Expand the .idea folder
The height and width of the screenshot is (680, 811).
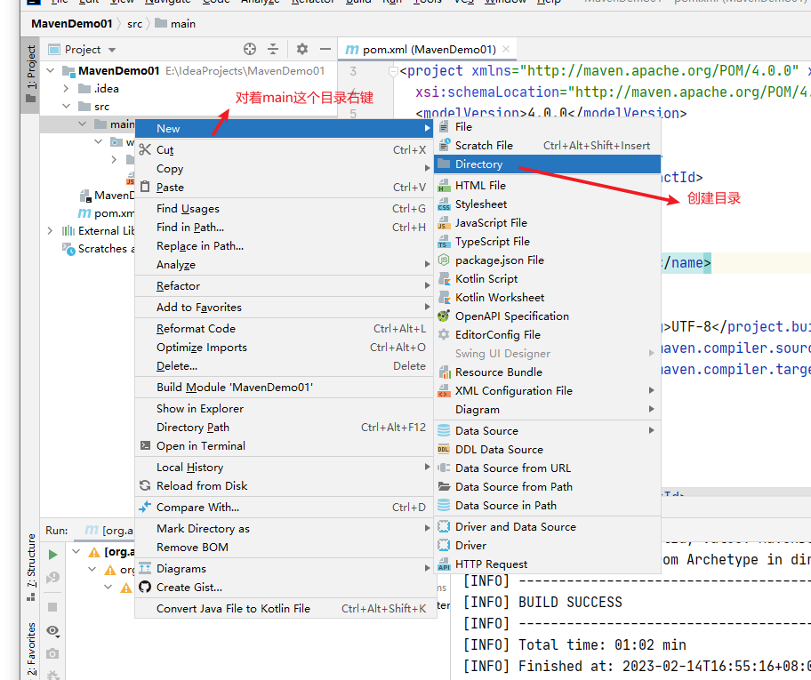(66, 88)
